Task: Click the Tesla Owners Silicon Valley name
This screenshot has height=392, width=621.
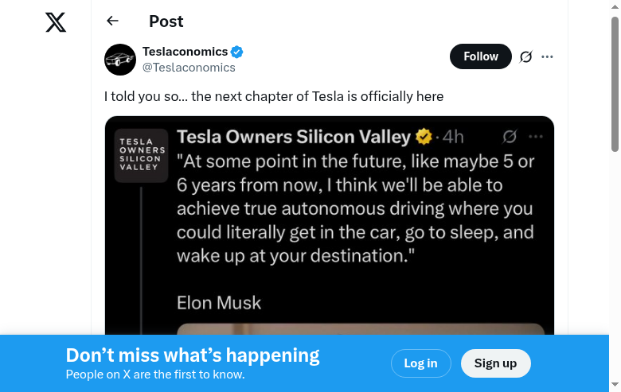Action: (293, 137)
